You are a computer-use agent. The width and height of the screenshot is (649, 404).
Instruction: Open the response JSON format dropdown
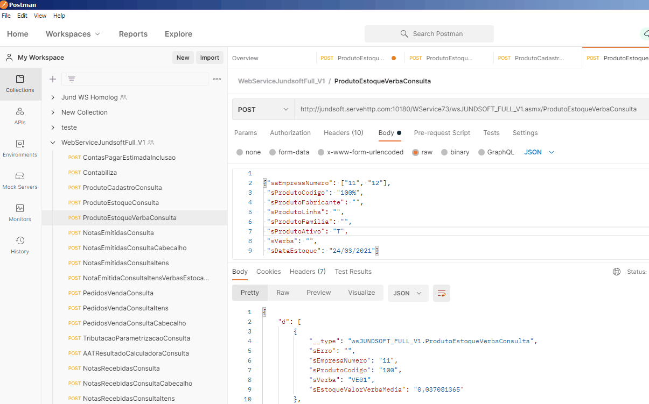408,293
